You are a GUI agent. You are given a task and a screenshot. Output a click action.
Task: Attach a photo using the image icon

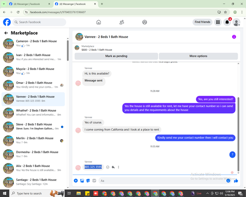coord(82,181)
